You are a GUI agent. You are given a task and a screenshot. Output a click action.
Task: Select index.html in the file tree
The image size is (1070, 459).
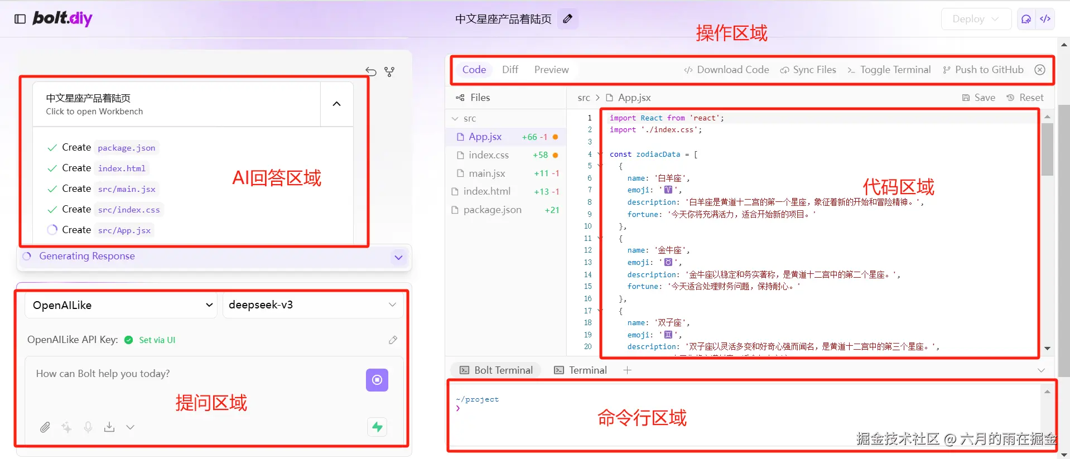(506, 191)
